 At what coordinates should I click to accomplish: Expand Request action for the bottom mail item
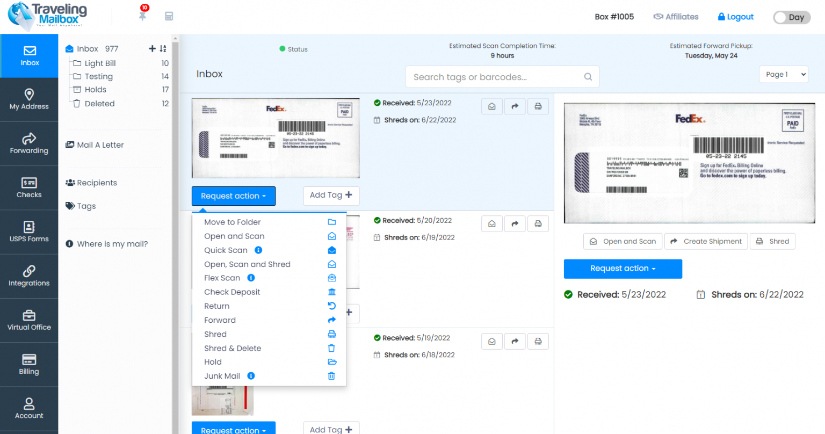coord(233,429)
